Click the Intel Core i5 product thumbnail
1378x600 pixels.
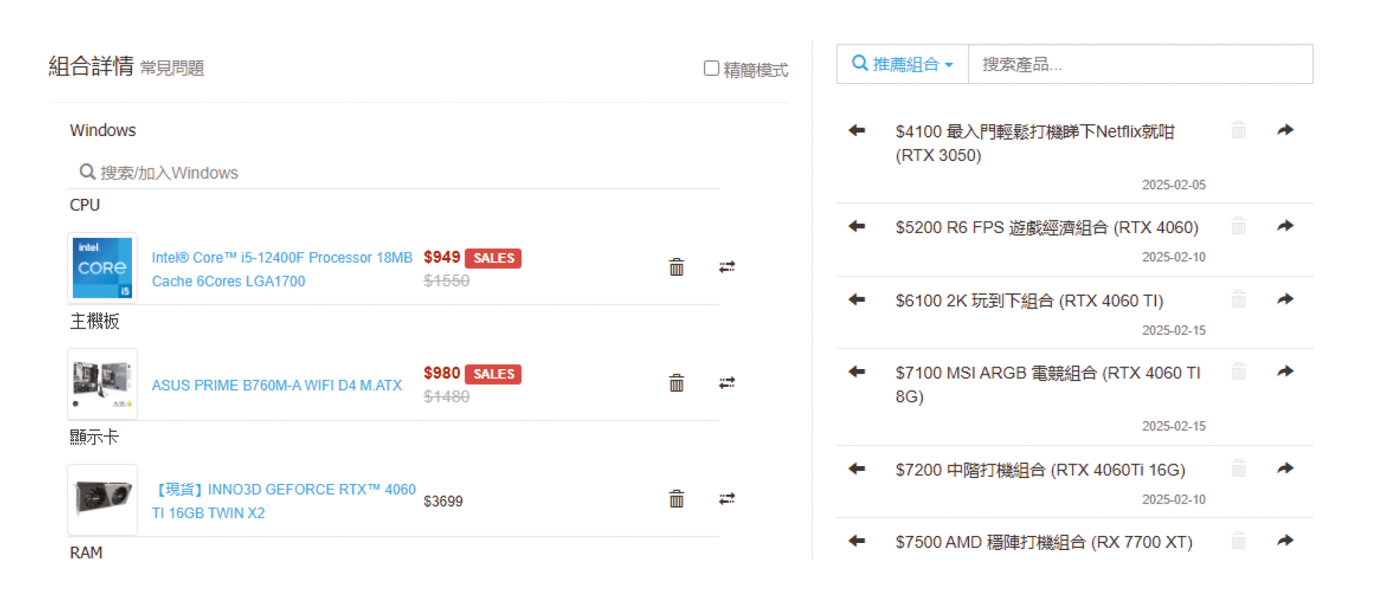[103, 268]
